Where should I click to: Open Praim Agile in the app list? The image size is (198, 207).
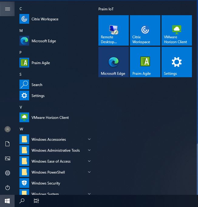(55, 63)
